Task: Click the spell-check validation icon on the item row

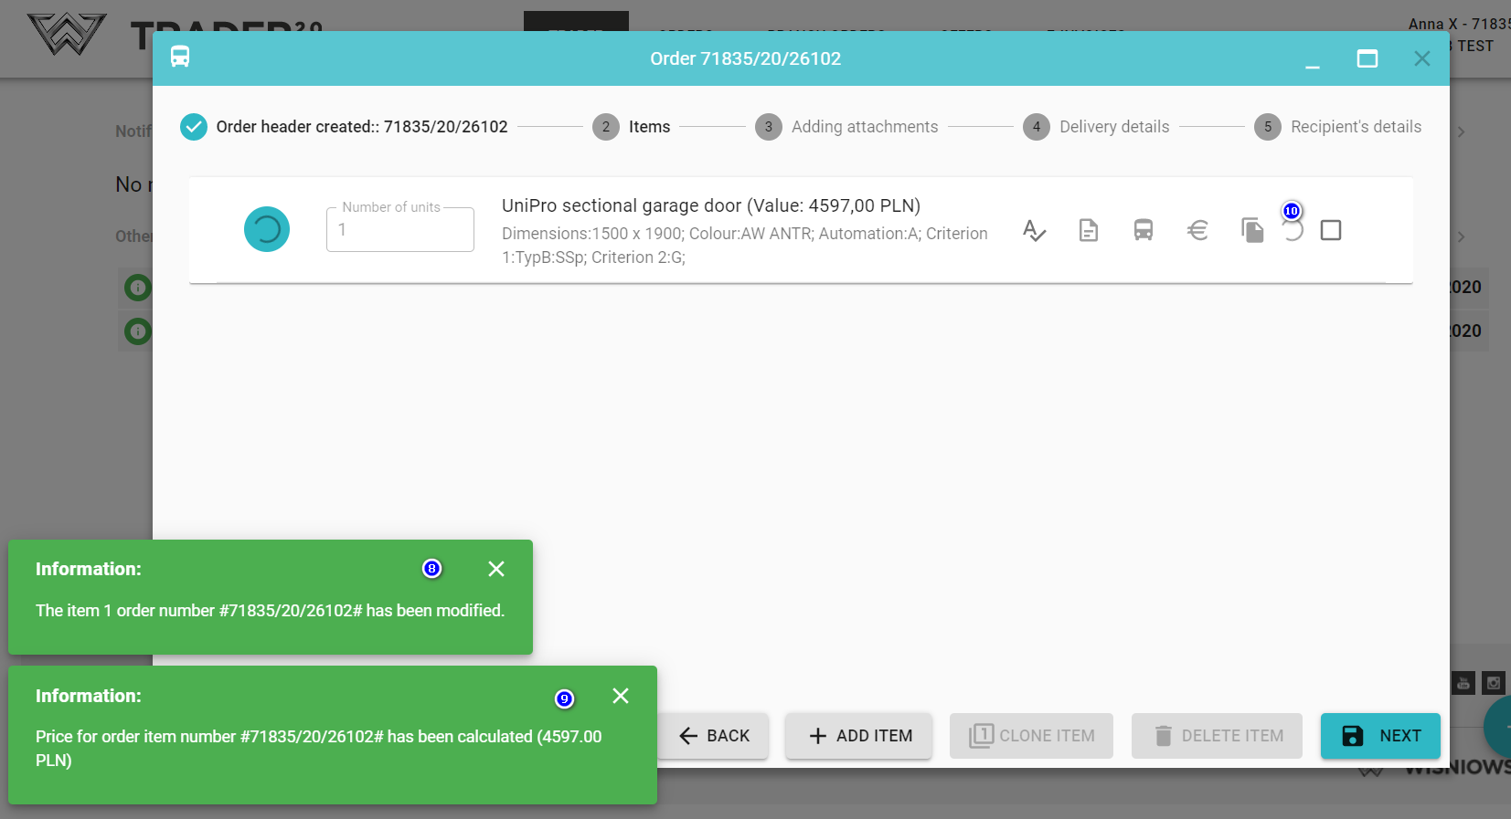Action: [1034, 230]
